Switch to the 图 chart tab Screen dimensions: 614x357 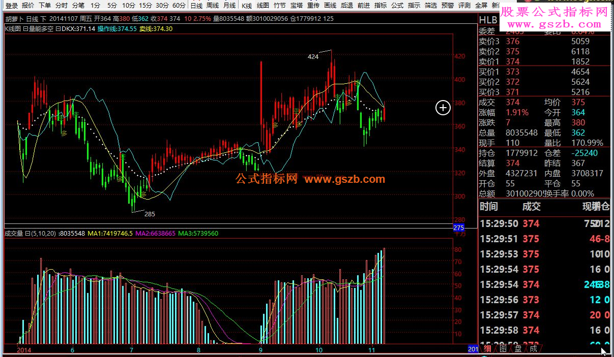(x=503, y=348)
